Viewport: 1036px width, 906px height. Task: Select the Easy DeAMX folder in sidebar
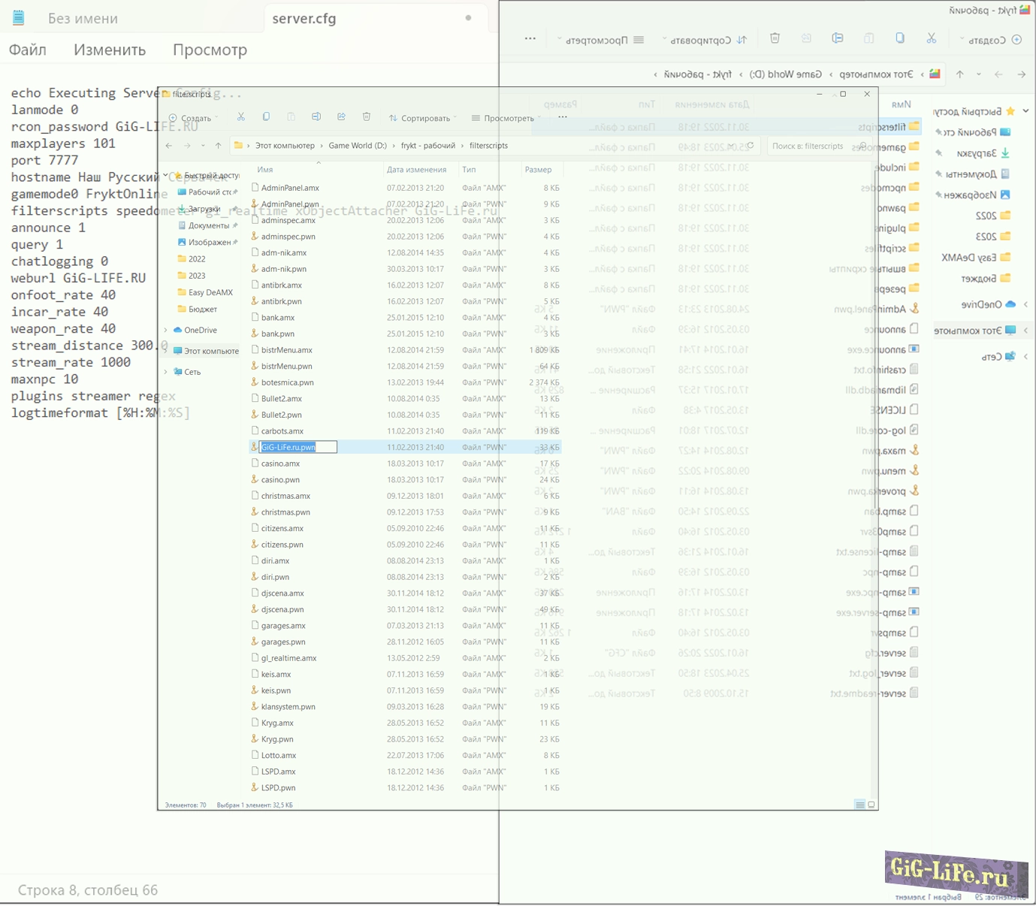(x=210, y=292)
